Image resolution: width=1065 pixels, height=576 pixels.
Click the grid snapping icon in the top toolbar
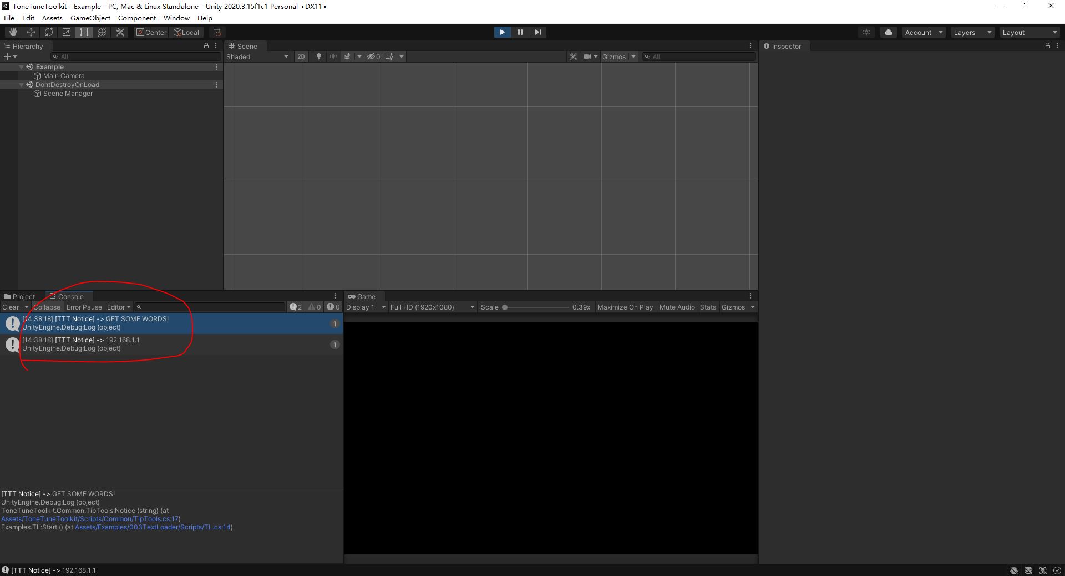point(217,32)
